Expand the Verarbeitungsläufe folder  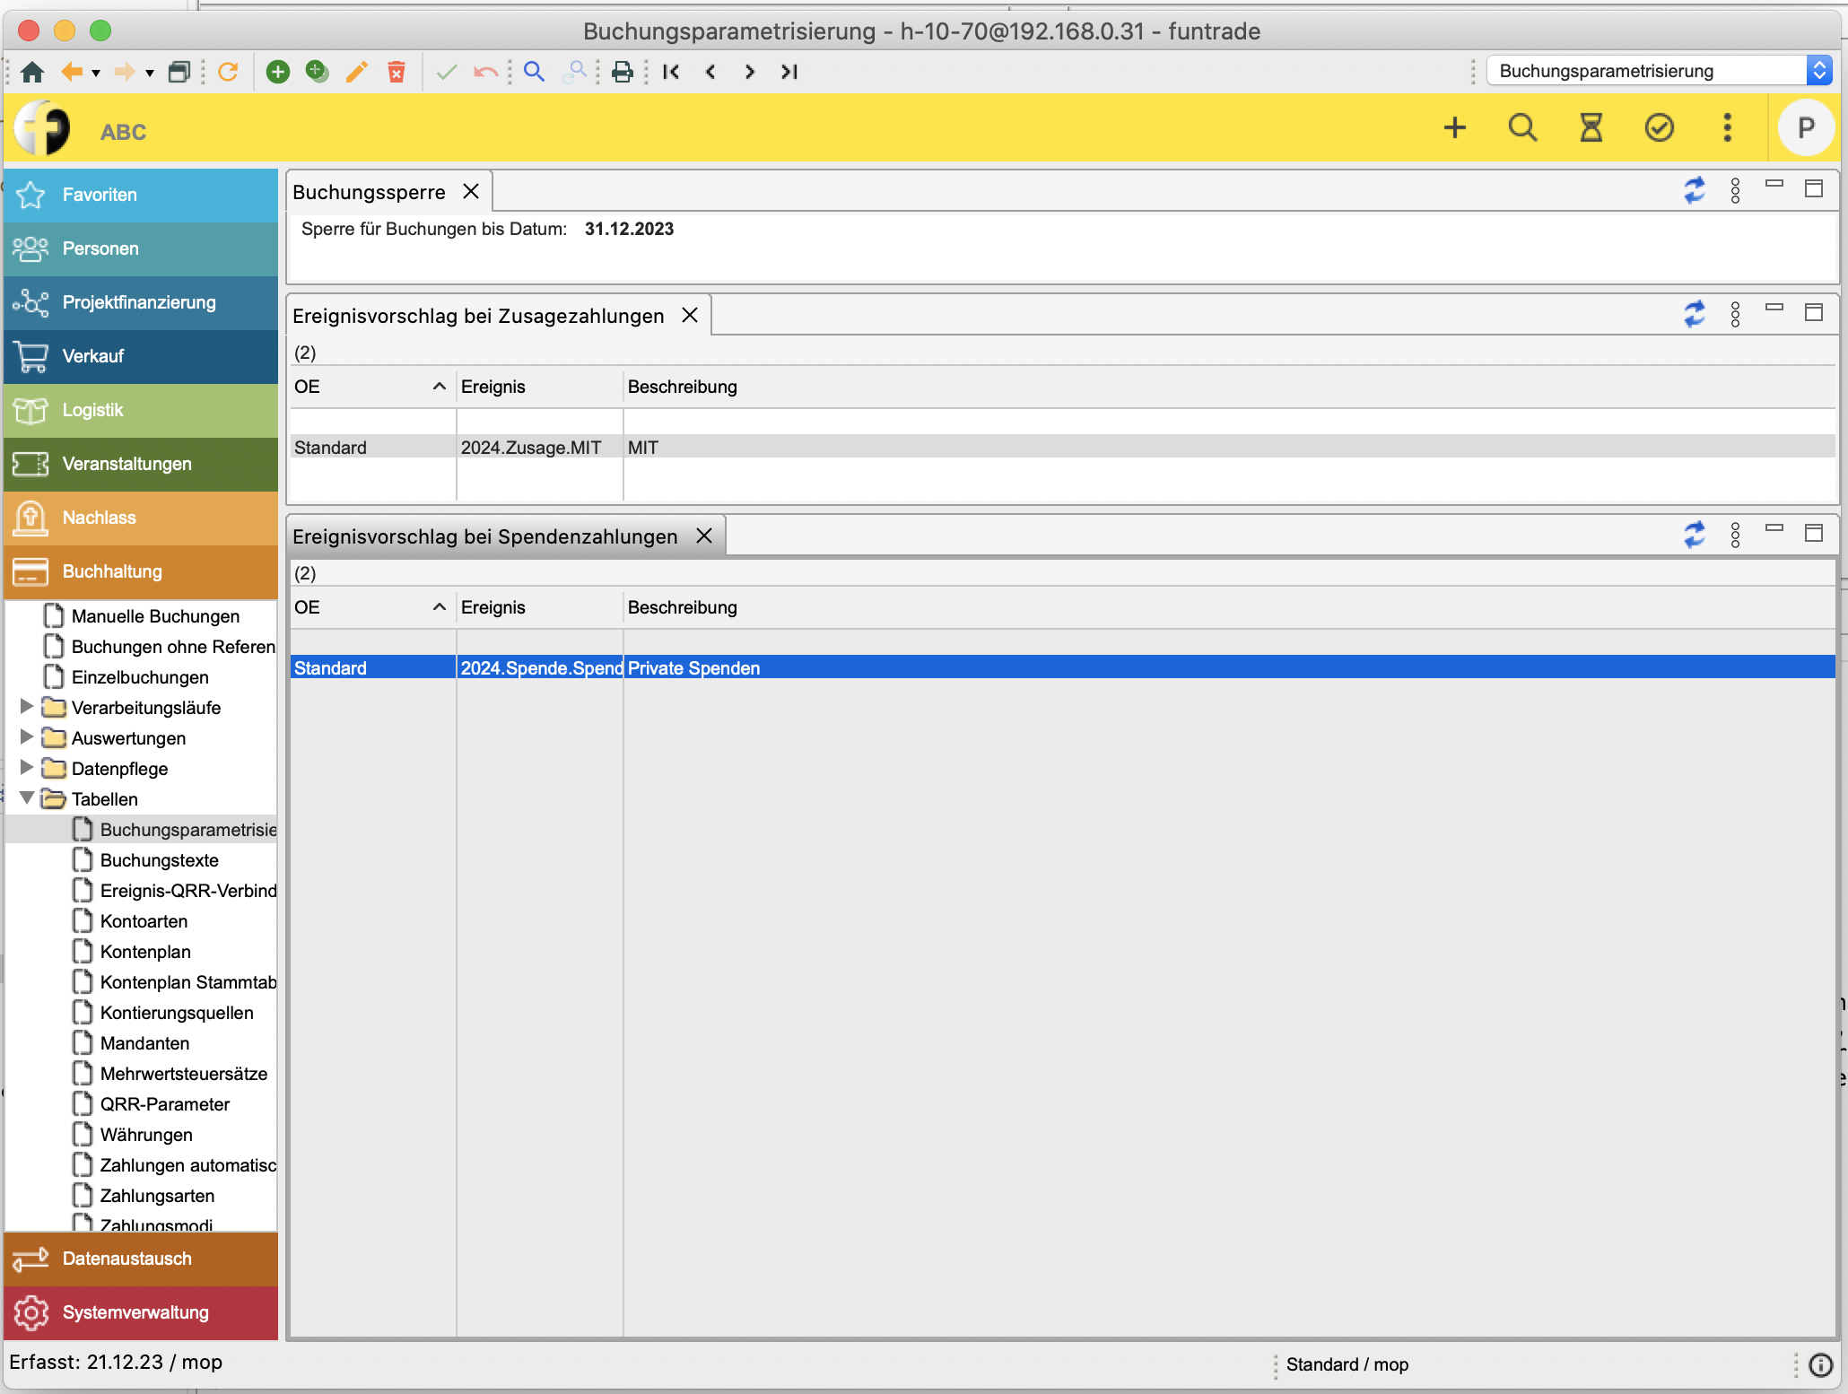tap(27, 707)
